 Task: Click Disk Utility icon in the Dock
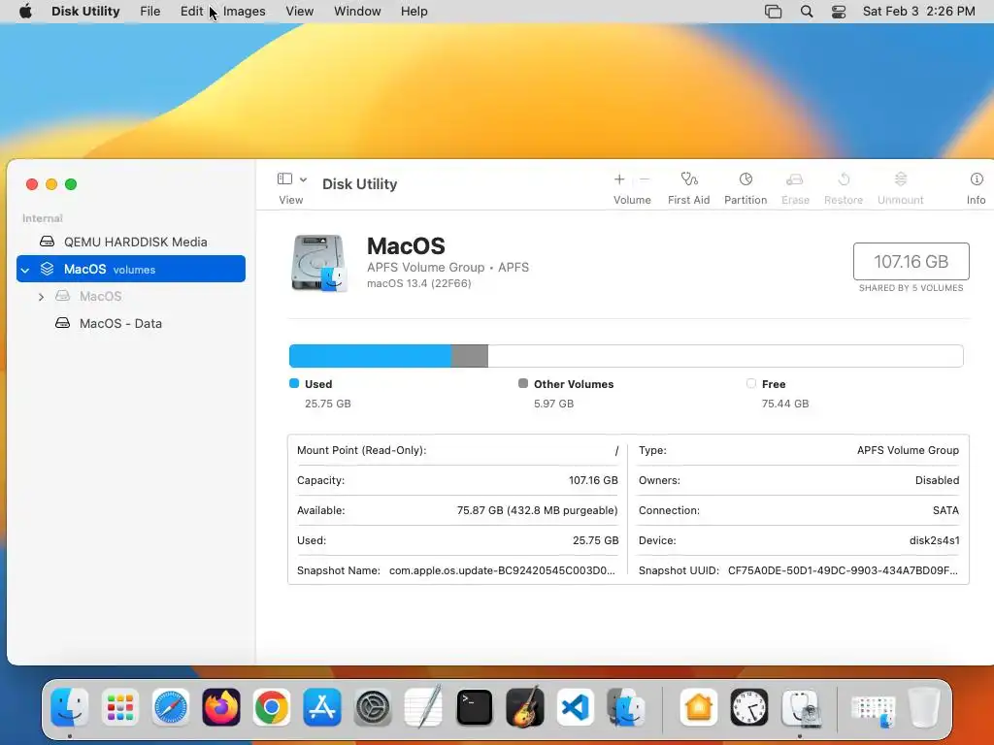pyautogui.click(x=801, y=707)
